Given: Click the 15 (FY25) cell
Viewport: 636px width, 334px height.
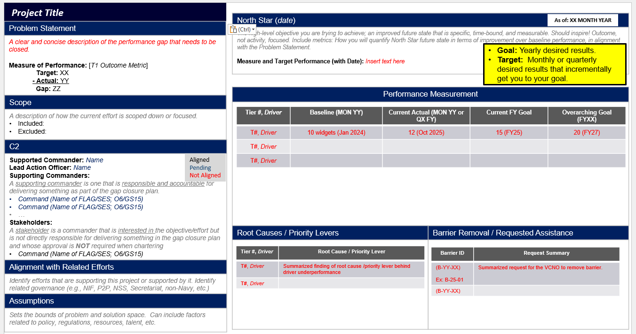Looking at the screenshot, I should pyautogui.click(x=509, y=132).
